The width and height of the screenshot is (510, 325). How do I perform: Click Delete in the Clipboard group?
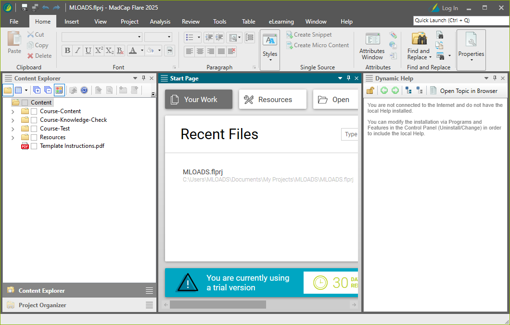[39, 56]
